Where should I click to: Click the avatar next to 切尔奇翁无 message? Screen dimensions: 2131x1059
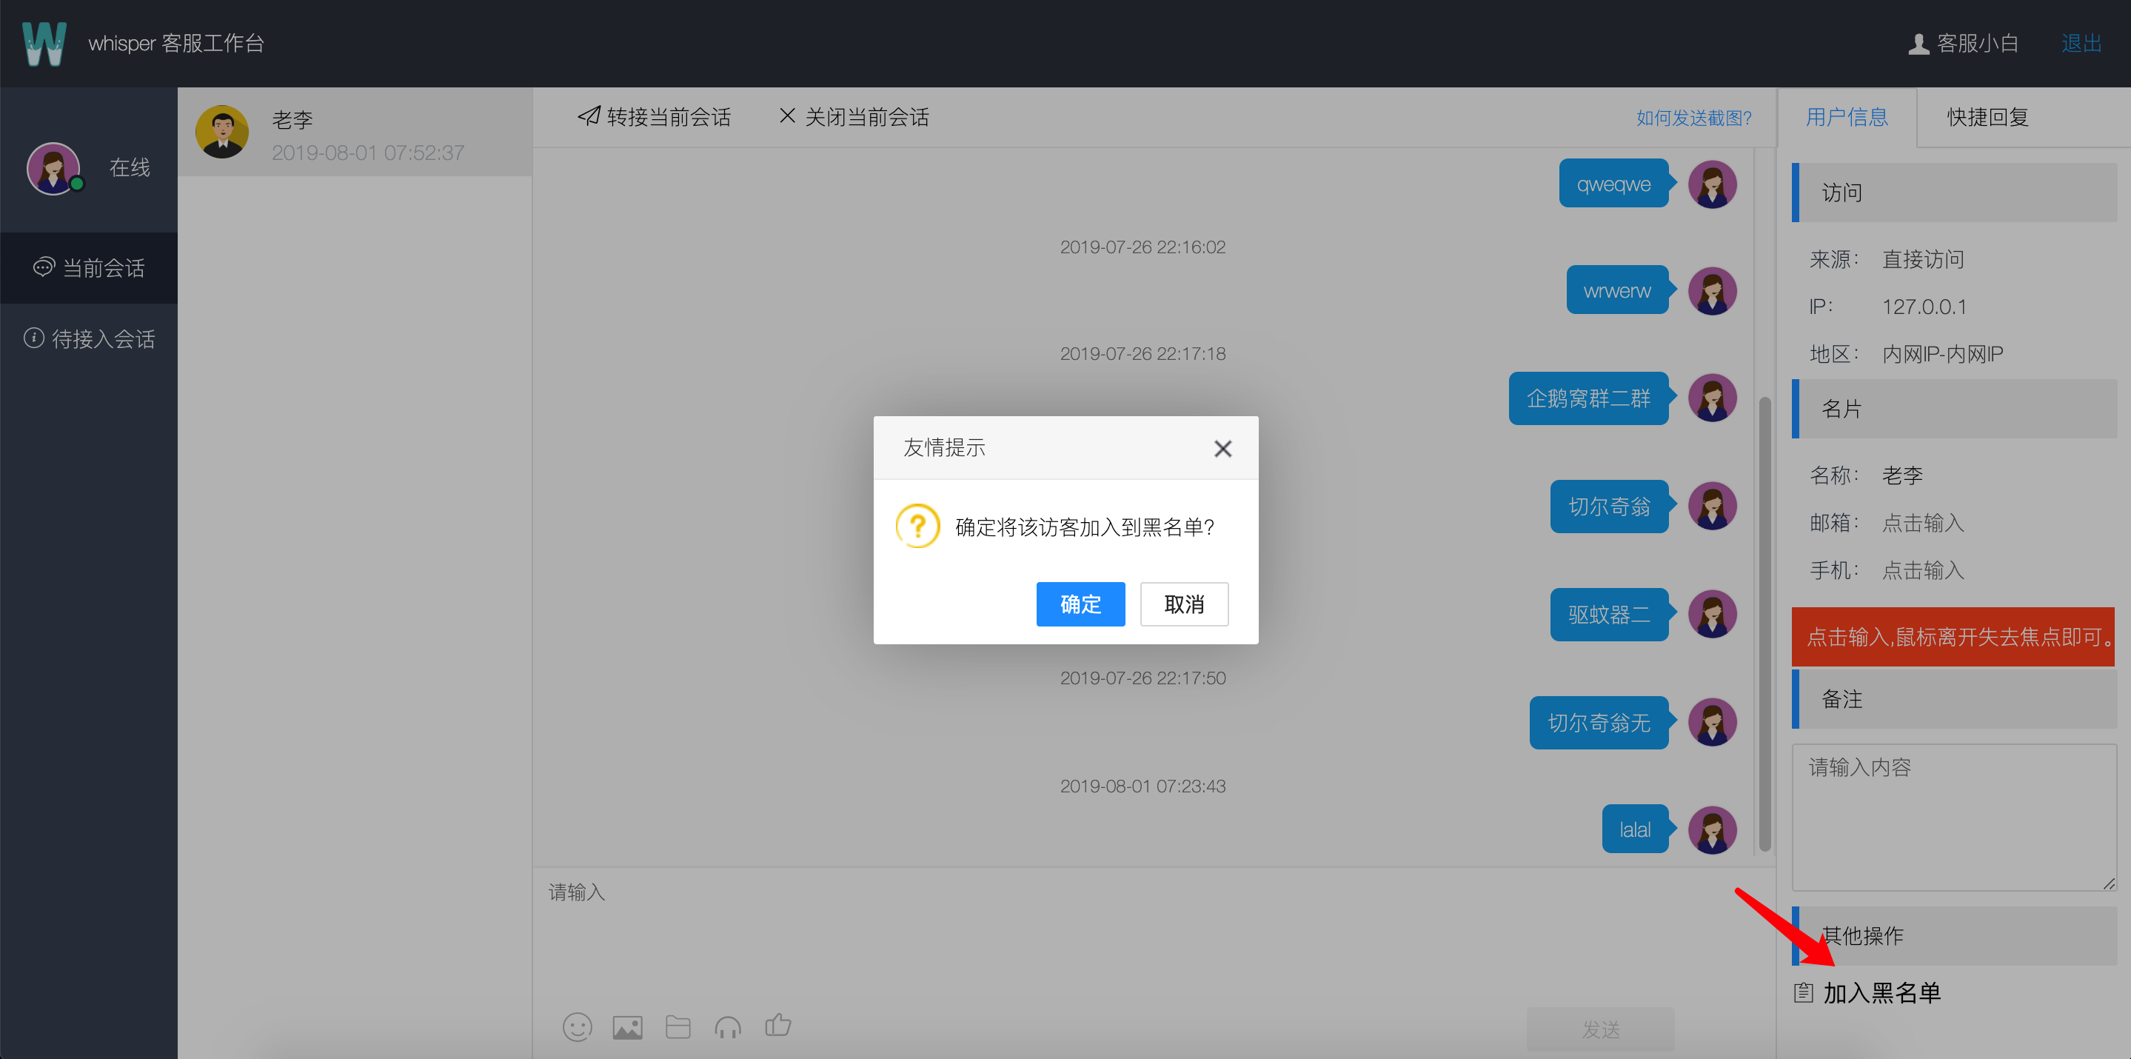(1712, 722)
